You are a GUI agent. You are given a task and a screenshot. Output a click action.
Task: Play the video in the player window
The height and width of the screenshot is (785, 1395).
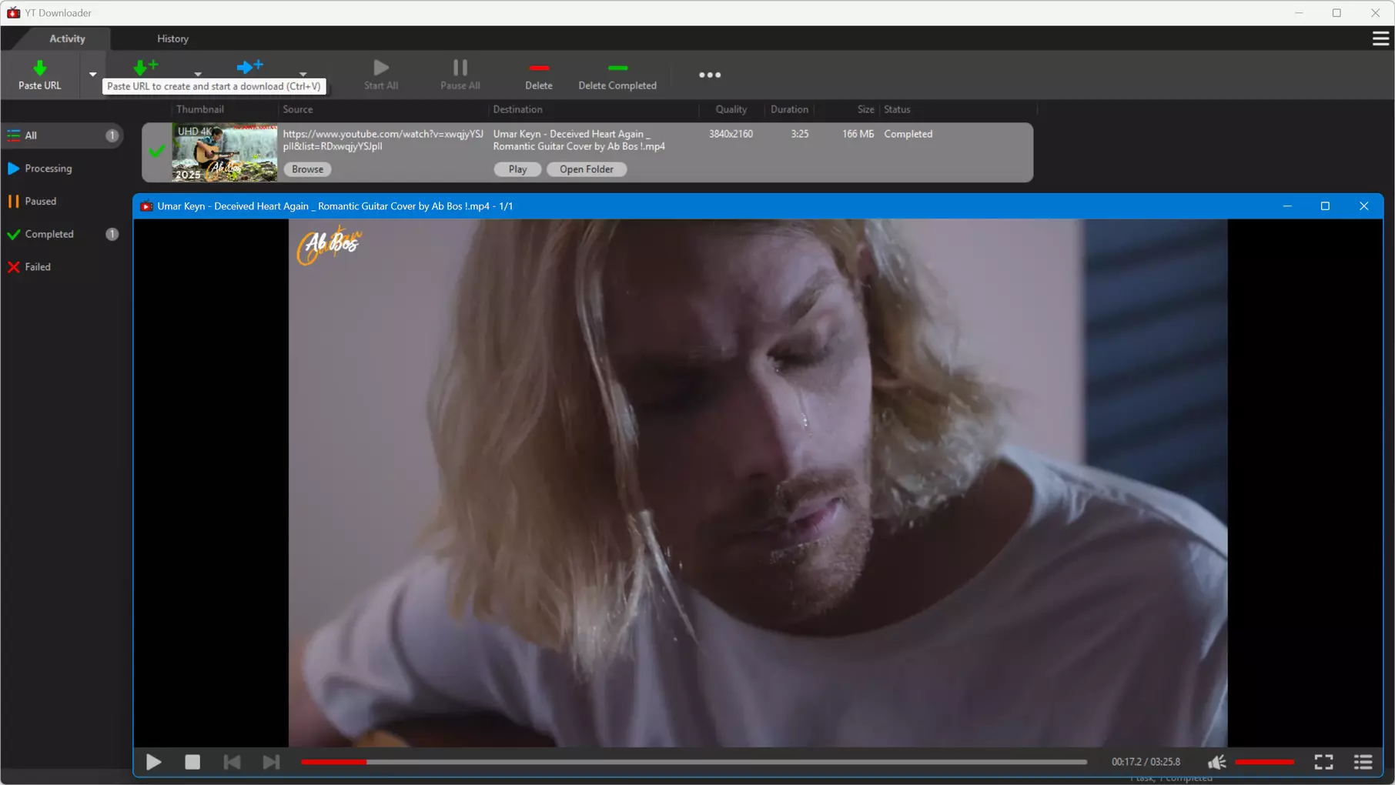tap(154, 762)
